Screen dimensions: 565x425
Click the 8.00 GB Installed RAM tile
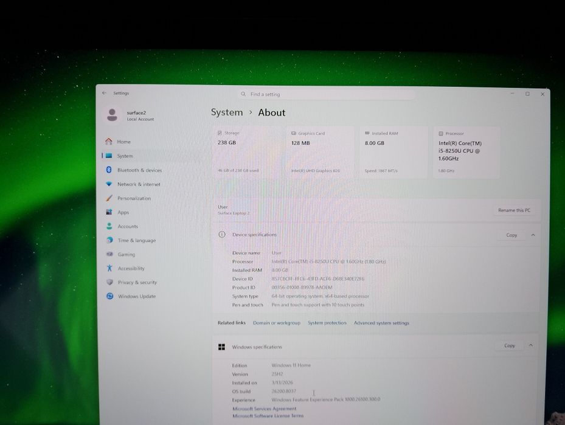coord(394,153)
